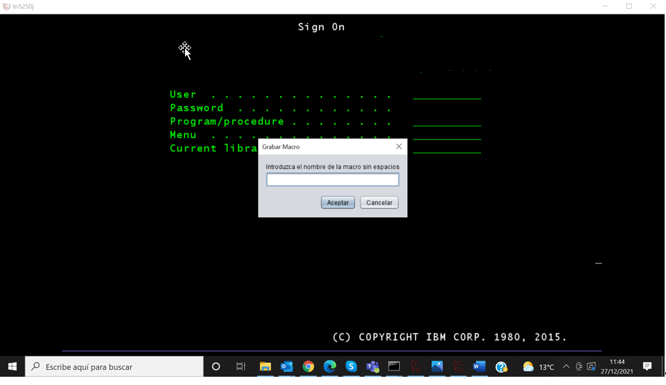
Task: Click the taskbar search box
Action: tap(114, 366)
